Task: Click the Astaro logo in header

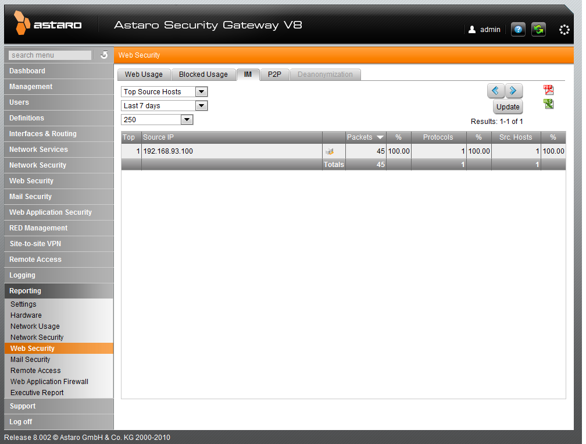Action: coord(48,25)
